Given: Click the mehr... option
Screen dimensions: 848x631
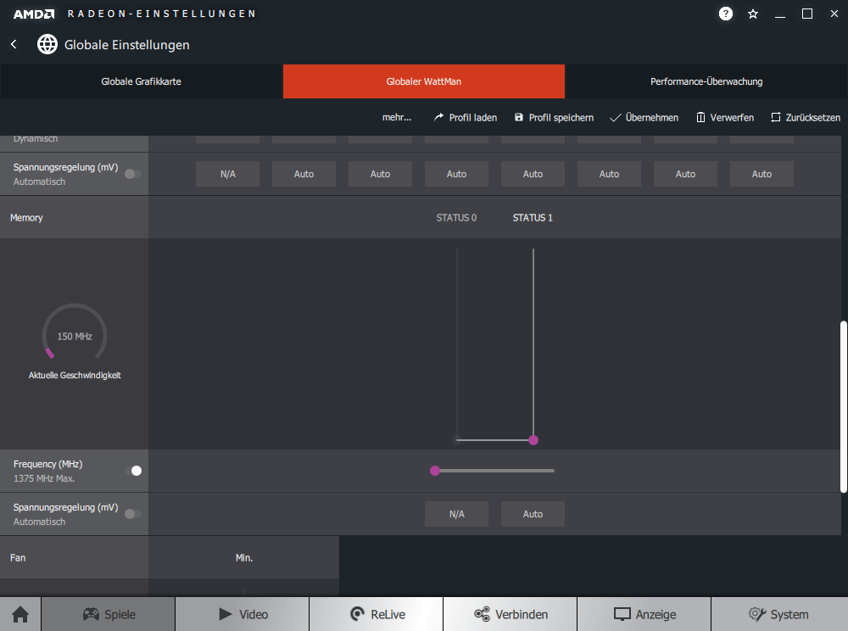Looking at the screenshot, I should (x=396, y=117).
